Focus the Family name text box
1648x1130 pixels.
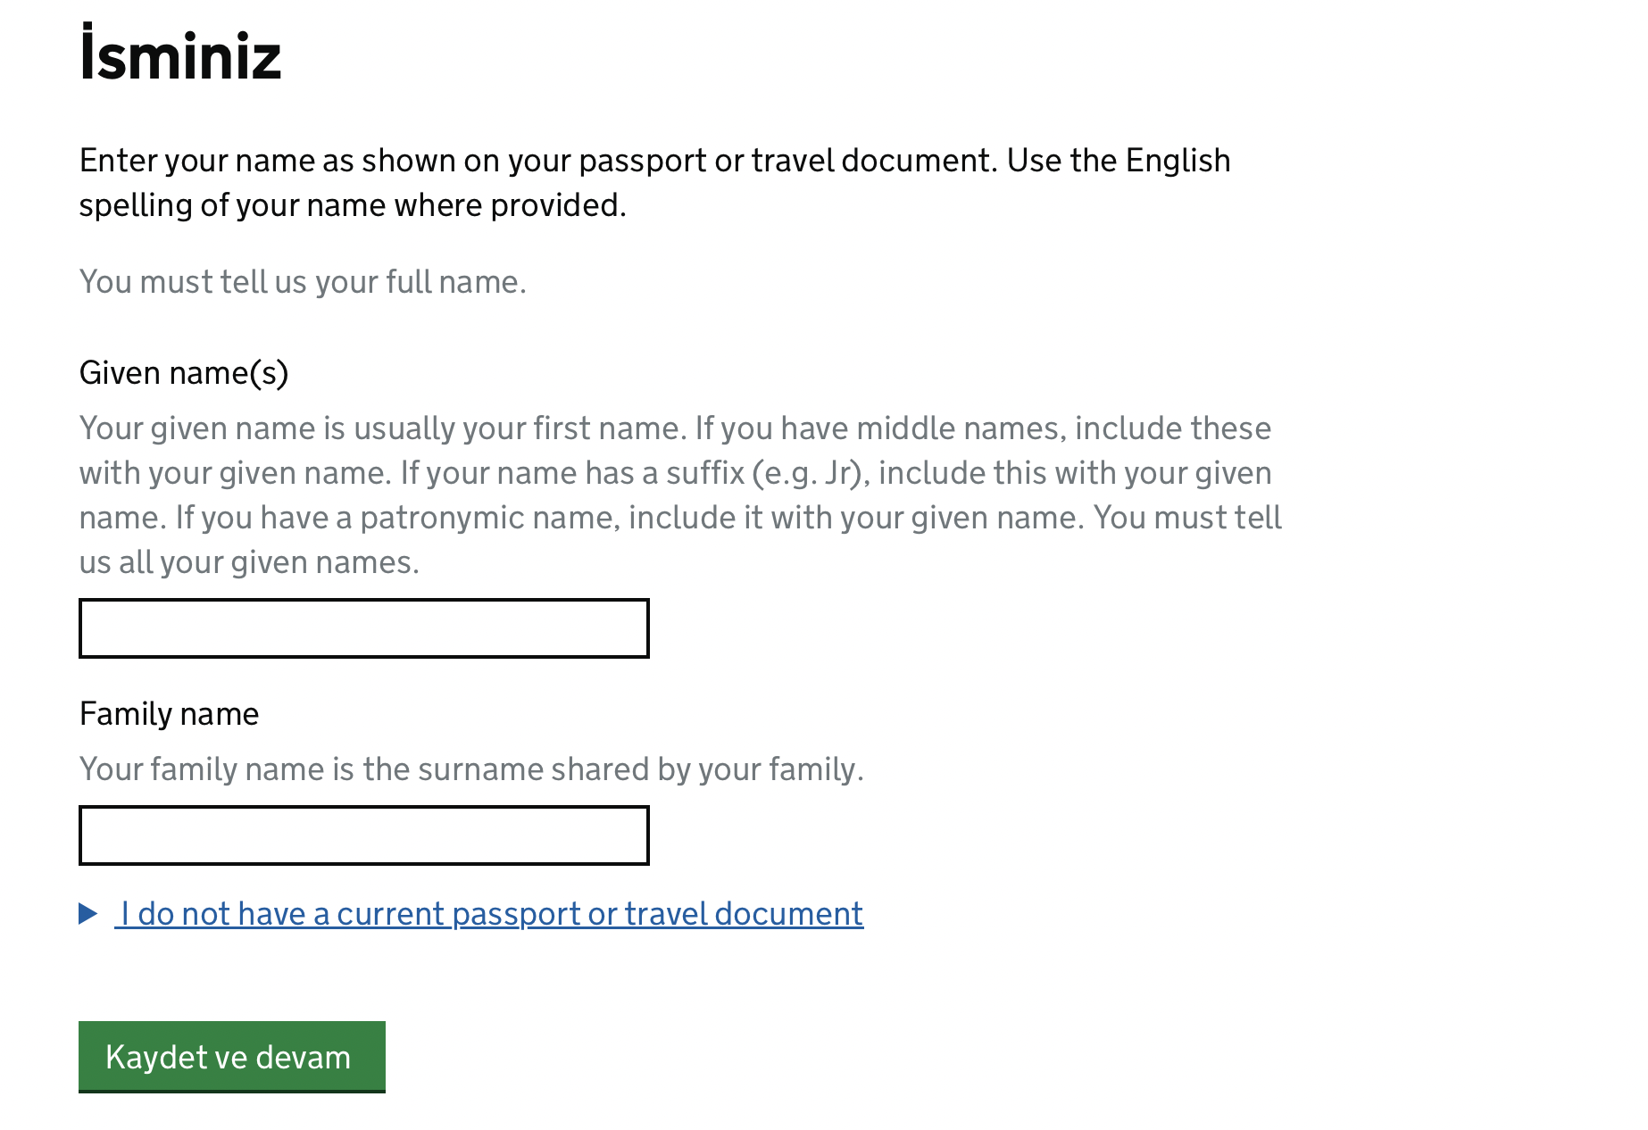click(x=364, y=835)
